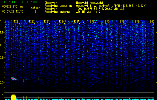Click the Ogata-vill. Akita-Pref. JAPAN location text

(x=111, y=6)
